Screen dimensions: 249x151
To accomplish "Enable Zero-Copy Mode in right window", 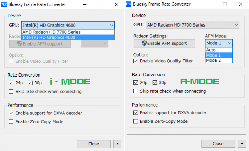I will 136,121.
